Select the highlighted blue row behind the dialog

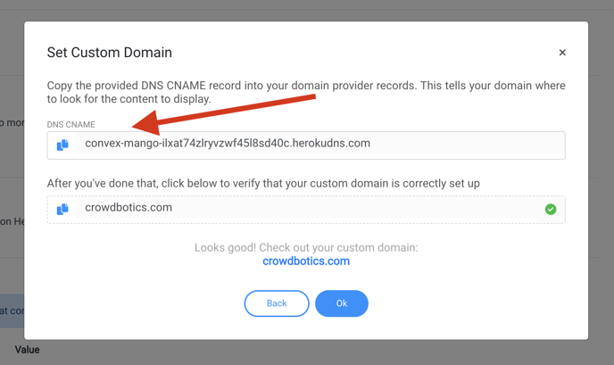click(x=12, y=311)
